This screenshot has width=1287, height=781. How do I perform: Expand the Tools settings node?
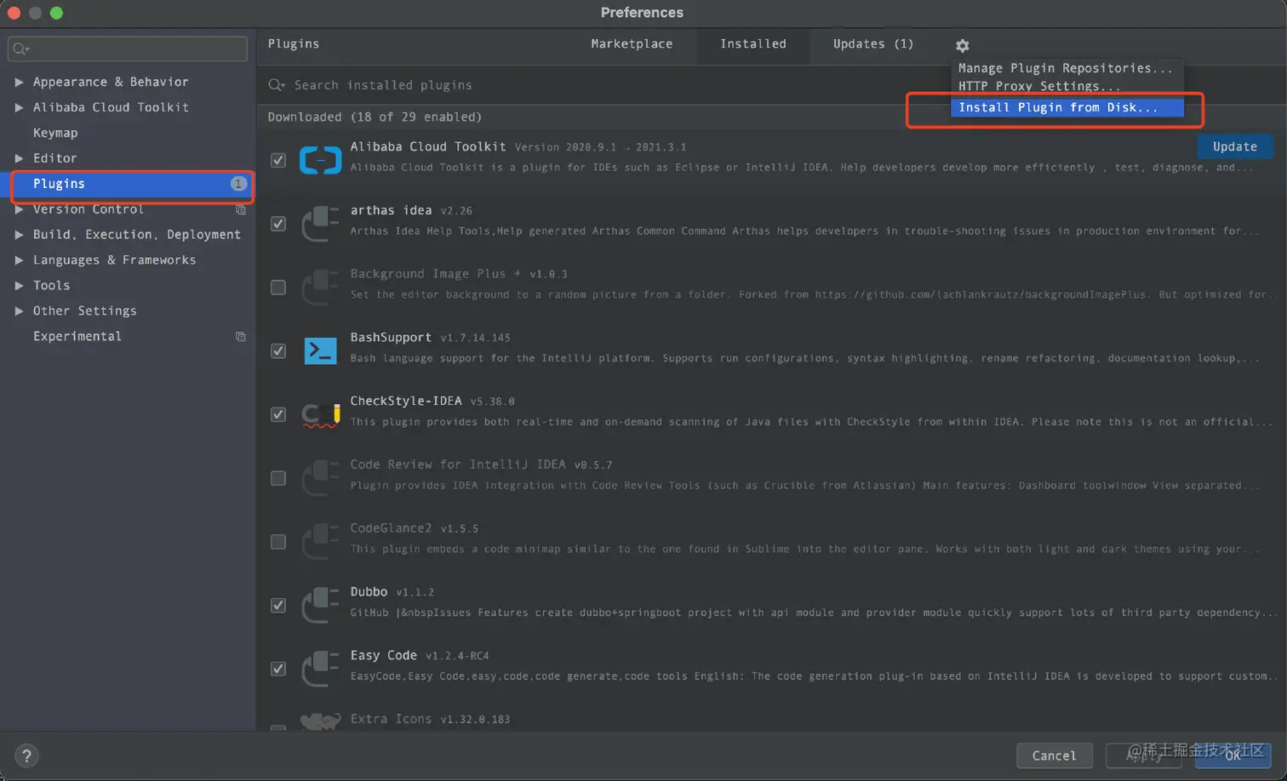pos(19,286)
